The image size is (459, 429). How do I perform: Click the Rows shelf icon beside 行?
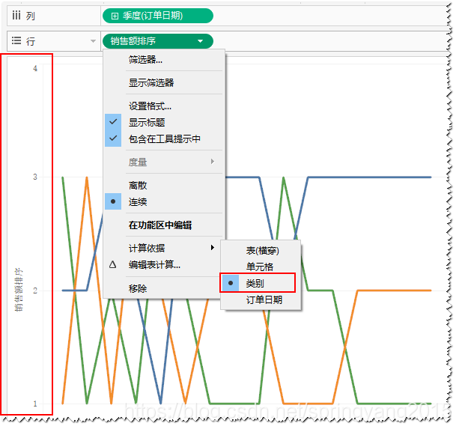(16, 40)
